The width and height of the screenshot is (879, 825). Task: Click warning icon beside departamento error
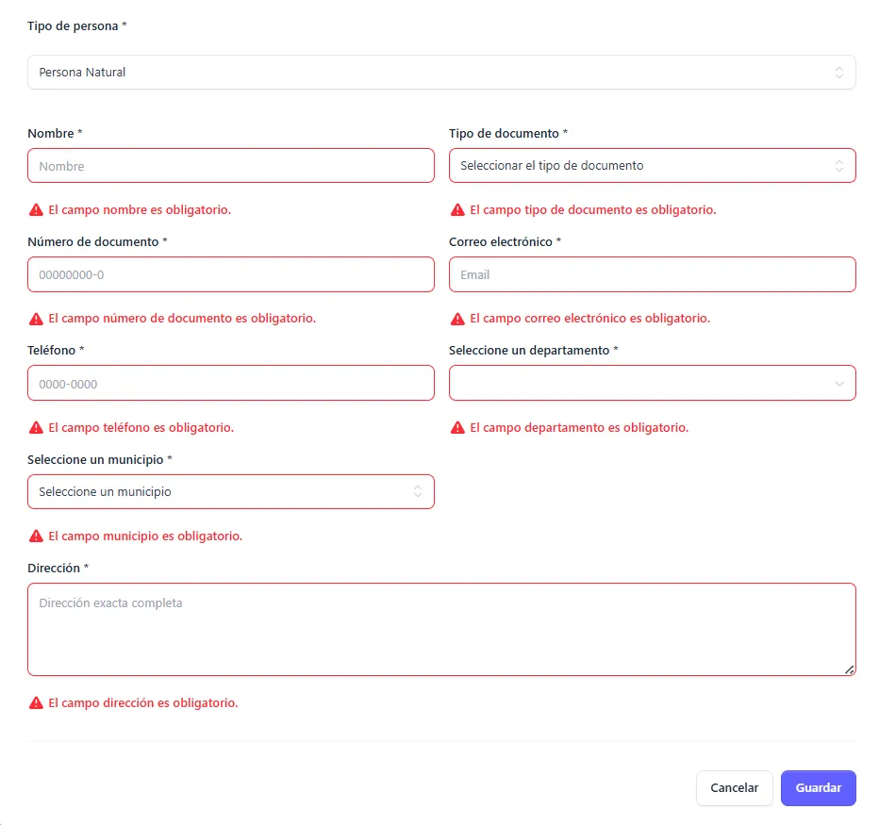tap(457, 427)
